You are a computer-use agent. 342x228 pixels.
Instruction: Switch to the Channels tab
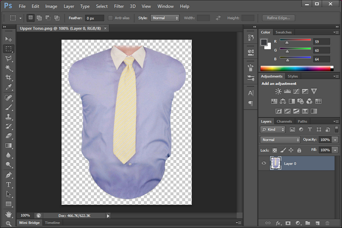(x=284, y=121)
